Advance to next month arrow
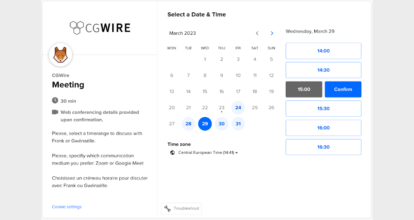Viewport: 414px width, 220px height. pos(272,33)
